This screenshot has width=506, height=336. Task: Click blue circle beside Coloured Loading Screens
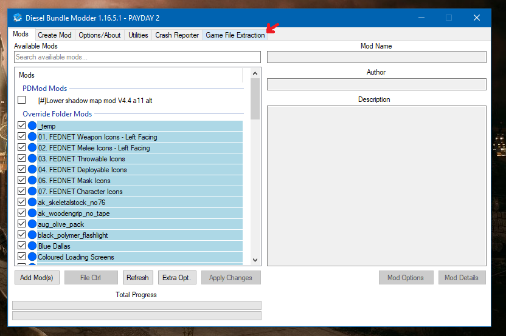[x=32, y=257]
